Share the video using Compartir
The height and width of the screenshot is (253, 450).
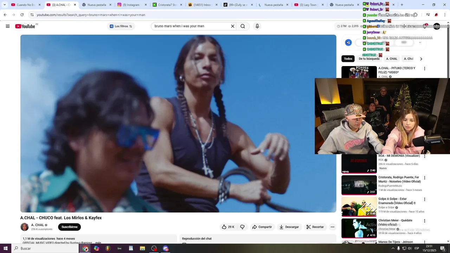pos(262,227)
